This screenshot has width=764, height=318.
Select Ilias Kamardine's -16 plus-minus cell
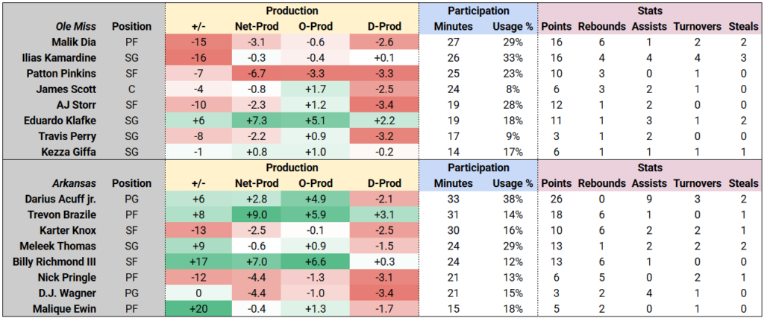coord(198,58)
